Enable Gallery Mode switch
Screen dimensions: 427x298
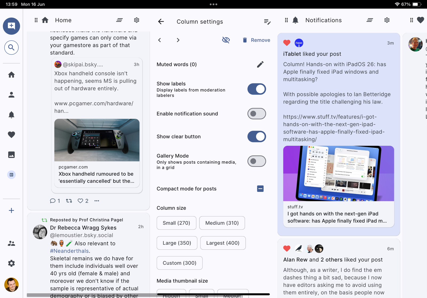(257, 161)
